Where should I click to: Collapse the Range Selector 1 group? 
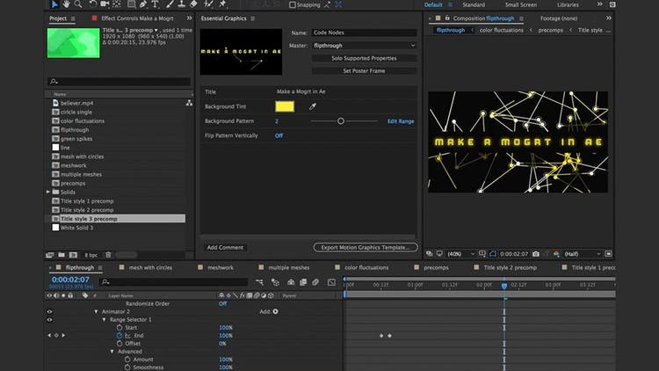click(x=105, y=319)
